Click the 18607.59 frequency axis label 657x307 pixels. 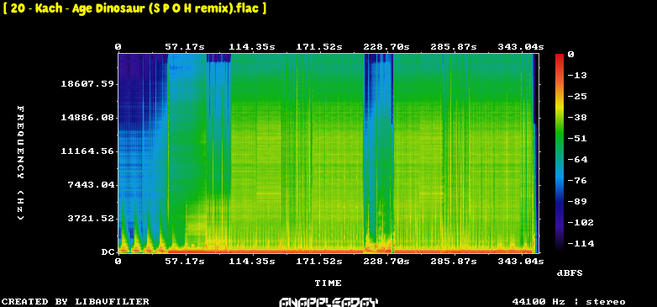[x=87, y=84]
